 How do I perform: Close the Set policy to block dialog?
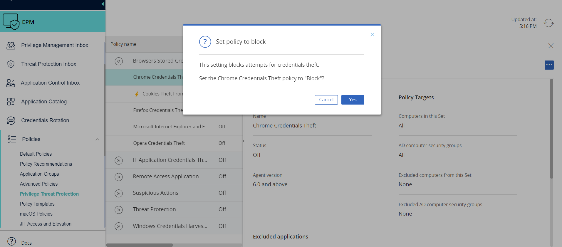click(x=372, y=35)
